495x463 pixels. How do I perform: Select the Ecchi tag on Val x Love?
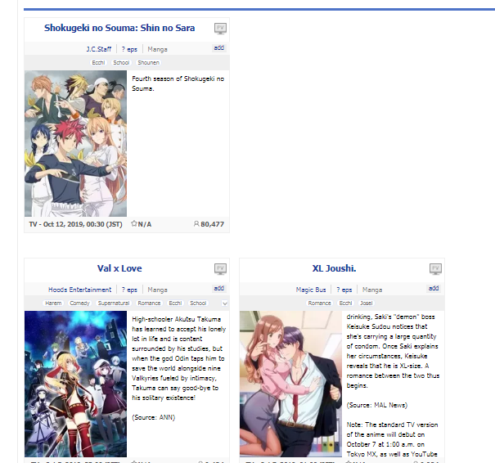pos(175,303)
